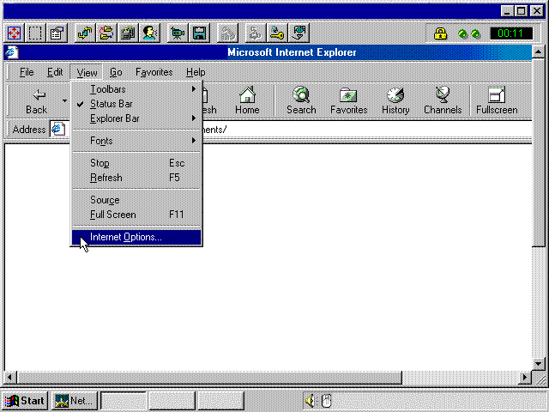
Task: Open the Go menu
Action: tap(116, 72)
